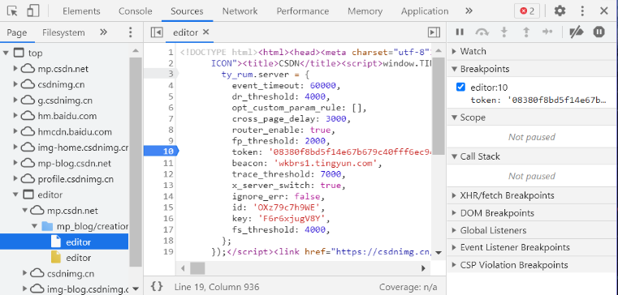
Task: Switch to the Console tab
Action: pos(135,11)
